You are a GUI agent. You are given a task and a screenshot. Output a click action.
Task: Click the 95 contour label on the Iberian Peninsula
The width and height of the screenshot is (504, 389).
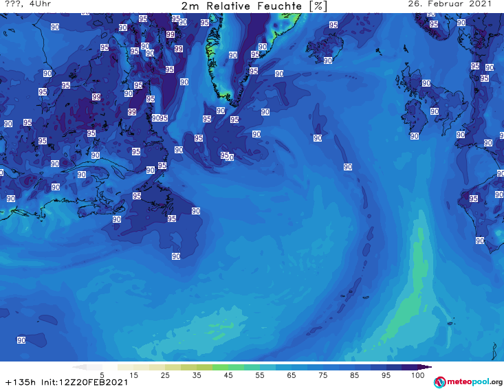474,199
